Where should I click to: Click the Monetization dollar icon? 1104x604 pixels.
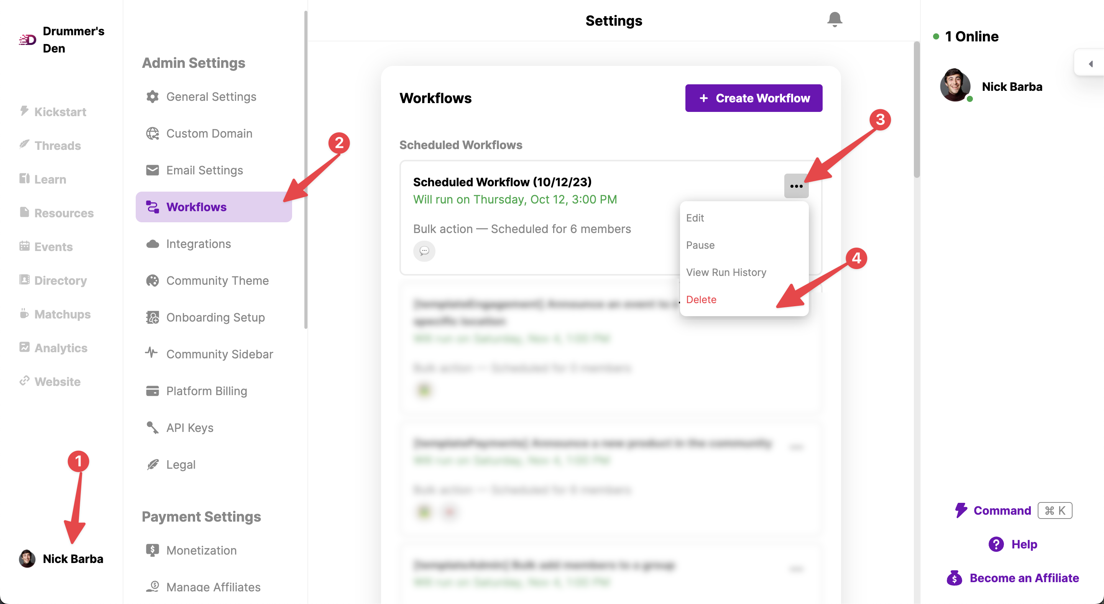pyautogui.click(x=152, y=550)
